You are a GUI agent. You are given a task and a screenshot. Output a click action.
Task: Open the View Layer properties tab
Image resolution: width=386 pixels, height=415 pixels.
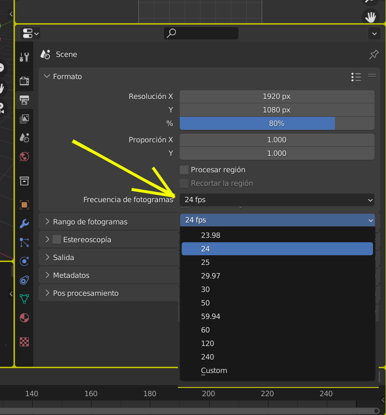point(24,119)
